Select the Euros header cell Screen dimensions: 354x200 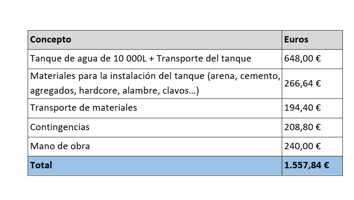(312, 40)
